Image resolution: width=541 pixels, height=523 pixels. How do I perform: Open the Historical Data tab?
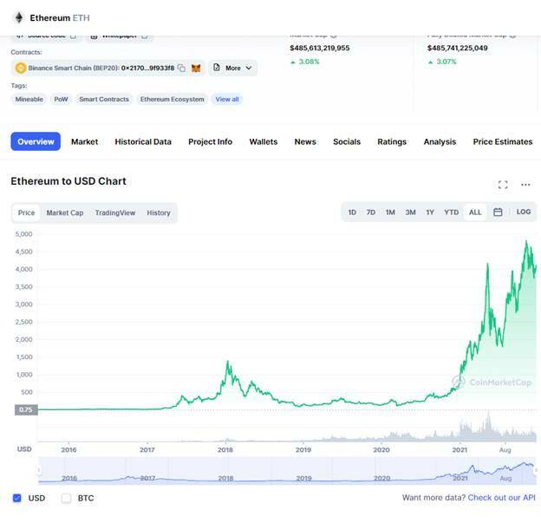click(143, 141)
